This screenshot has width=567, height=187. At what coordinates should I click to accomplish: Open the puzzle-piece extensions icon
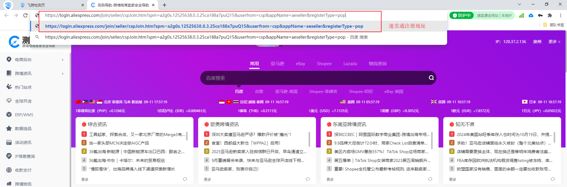(550, 15)
